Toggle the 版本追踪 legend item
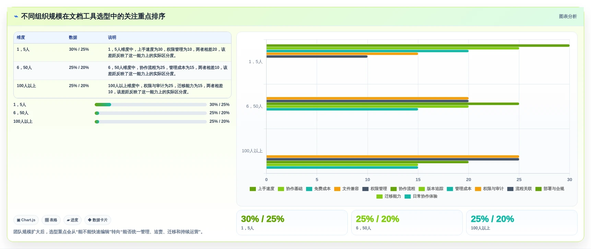Viewport: 591px width, 249px height. [x=431, y=189]
